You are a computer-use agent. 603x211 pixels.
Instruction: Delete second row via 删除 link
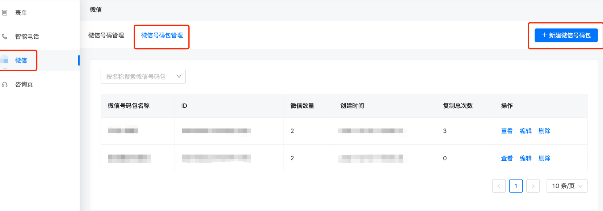pos(545,158)
